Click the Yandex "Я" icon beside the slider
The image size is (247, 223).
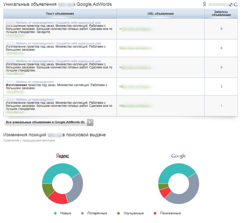(x=204, y=4)
